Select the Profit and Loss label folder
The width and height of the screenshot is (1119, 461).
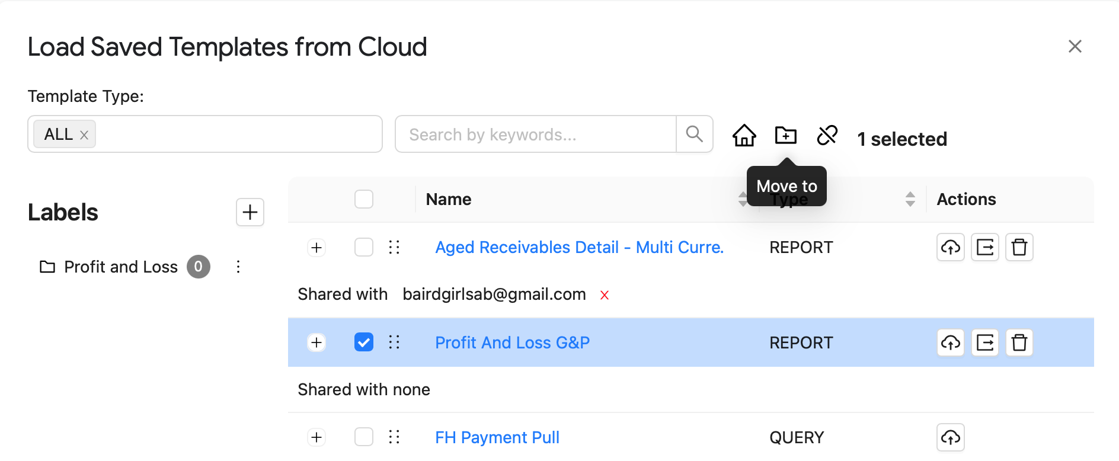pos(109,267)
